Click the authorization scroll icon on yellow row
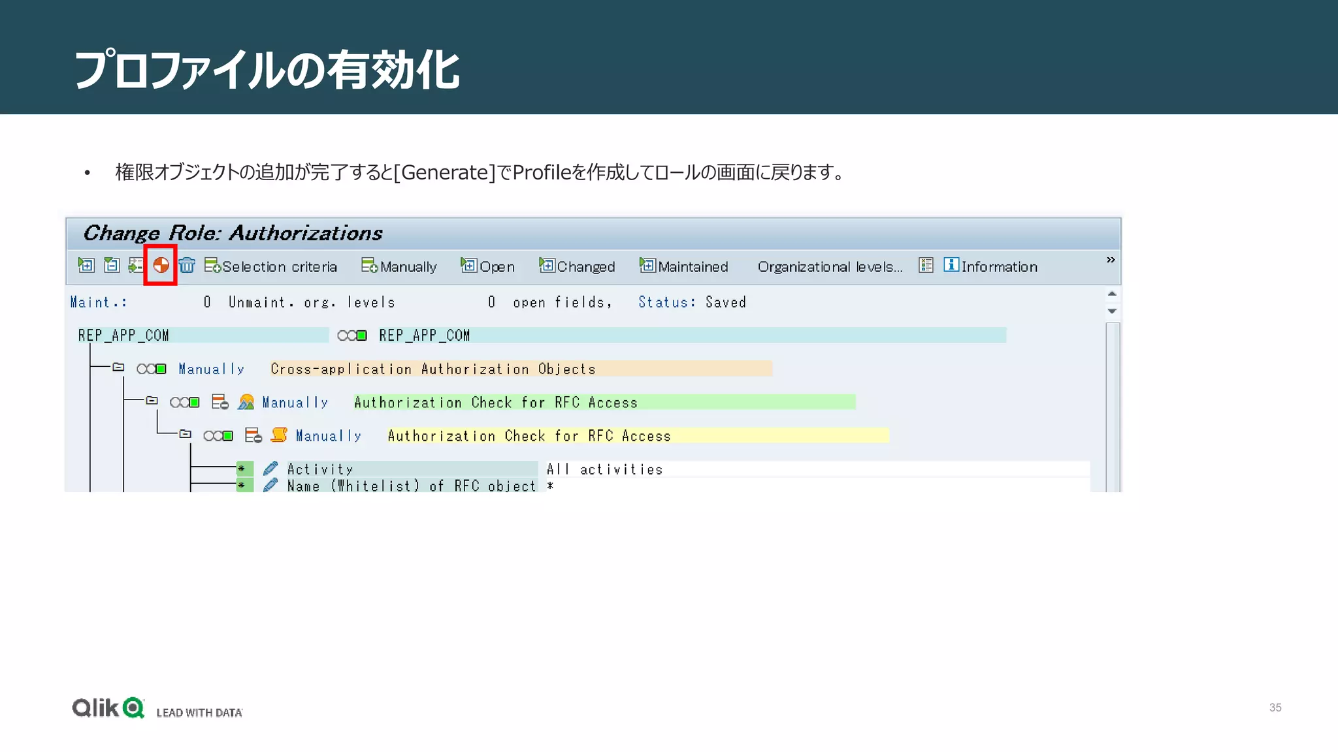The image size is (1338, 752). pos(279,435)
